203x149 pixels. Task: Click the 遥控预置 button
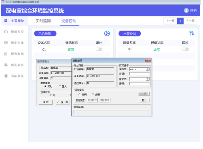point(80,100)
